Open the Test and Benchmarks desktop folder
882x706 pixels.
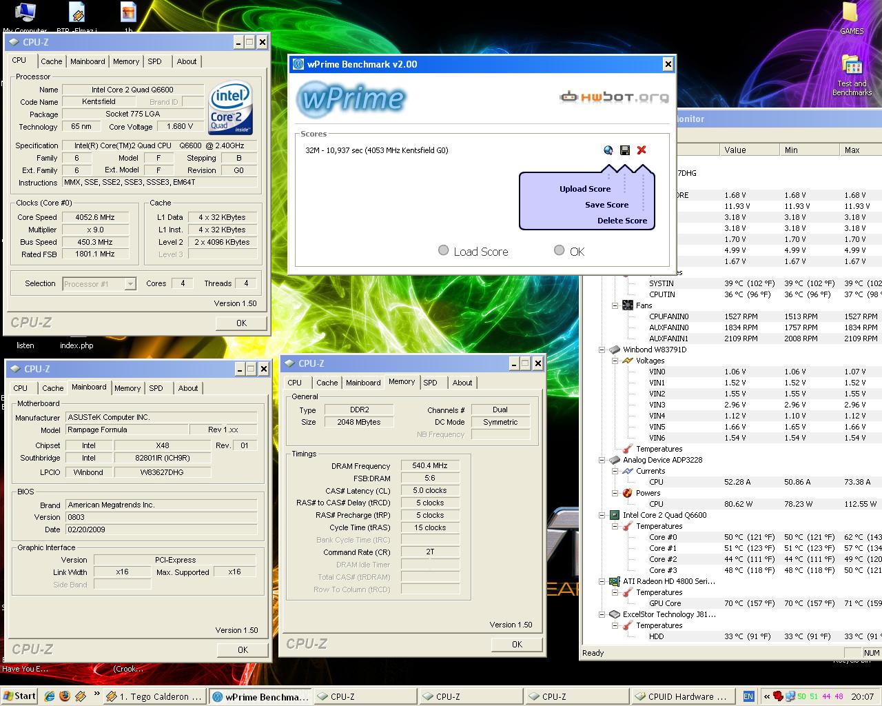[x=852, y=76]
